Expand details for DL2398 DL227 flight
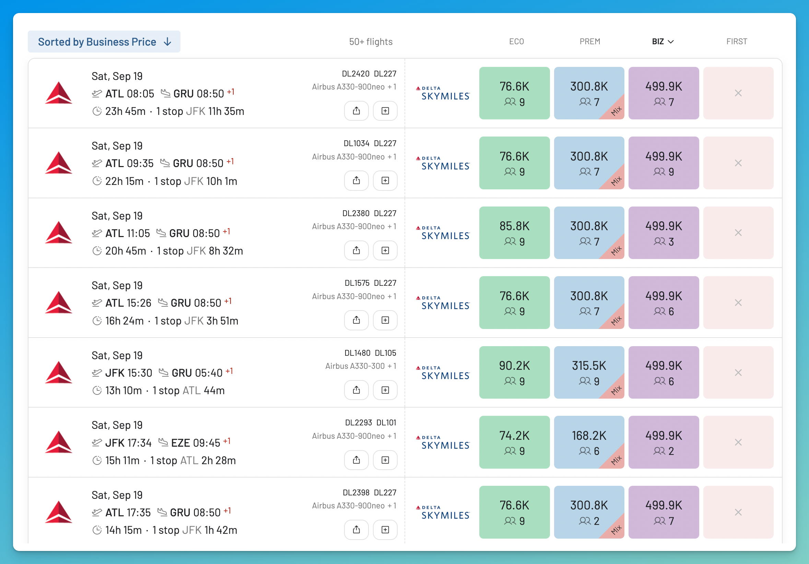Screen dimensions: 809x564 385,530
